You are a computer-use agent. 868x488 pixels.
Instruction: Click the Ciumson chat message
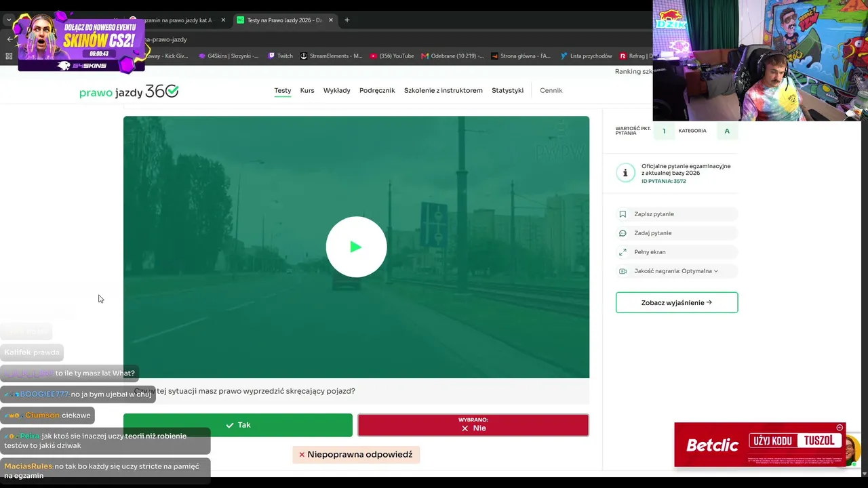click(x=47, y=415)
